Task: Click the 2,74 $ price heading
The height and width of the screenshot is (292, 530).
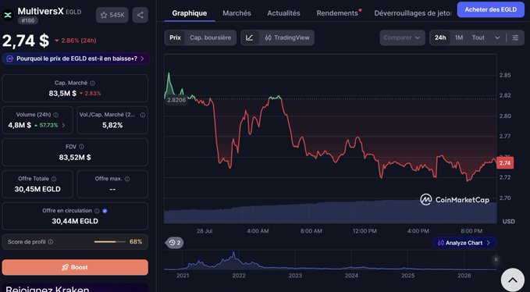Action: tap(26, 41)
